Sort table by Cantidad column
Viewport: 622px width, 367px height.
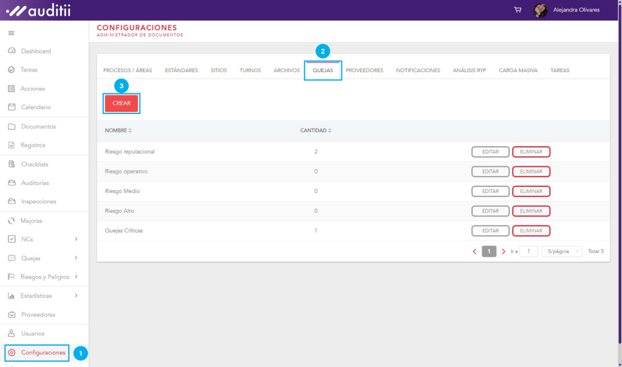[329, 130]
